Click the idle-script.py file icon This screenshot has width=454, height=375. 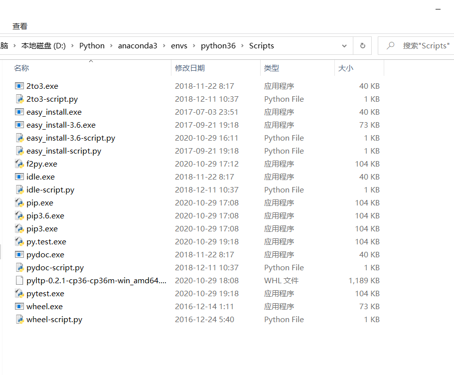pyautogui.click(x=19, y=190)
